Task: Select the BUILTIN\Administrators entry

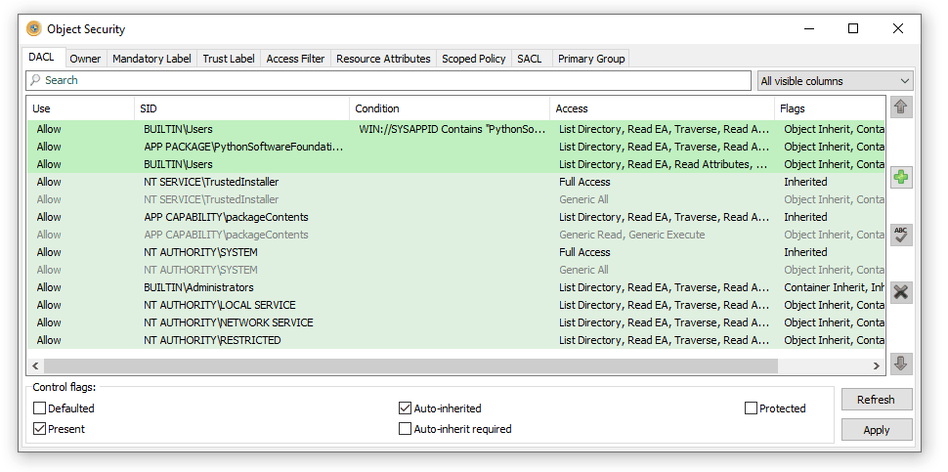Action: (x=455, y=287)
